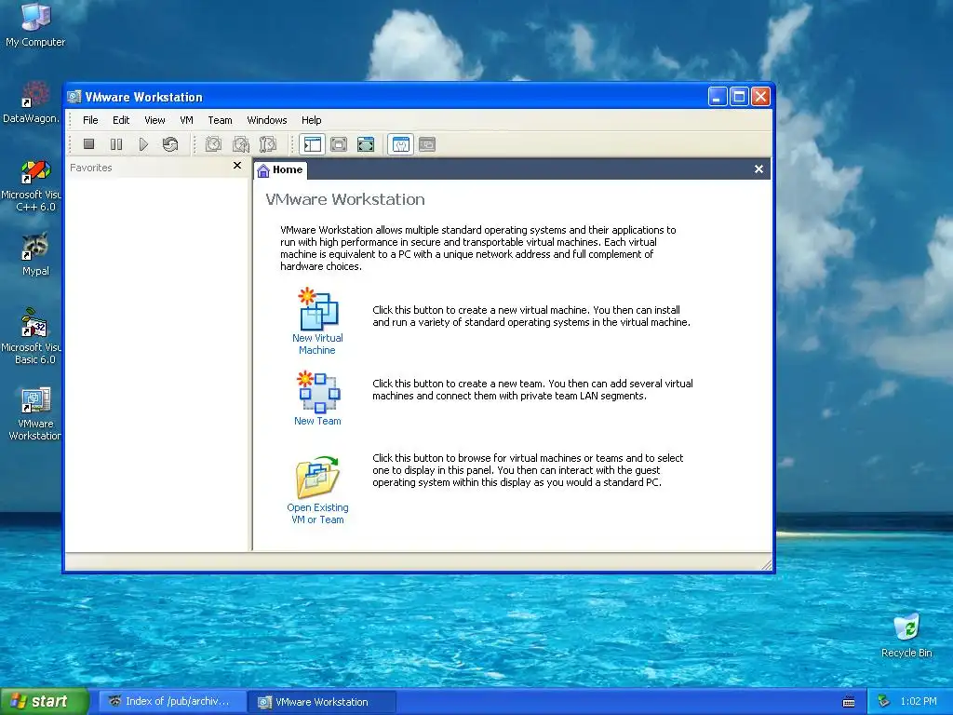Image resolution: width=953 pixels, height=715 pixels.
Task: Toggle the Favorites sidebar toolbar icon
Action: click(312, 144)
